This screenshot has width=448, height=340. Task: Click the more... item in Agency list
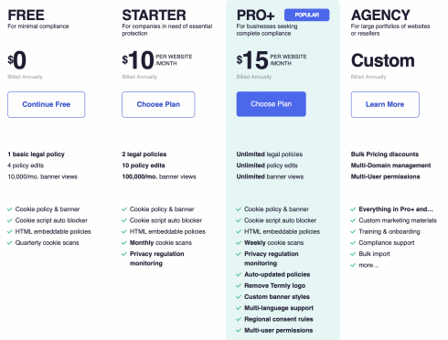[x=368, y=265]
